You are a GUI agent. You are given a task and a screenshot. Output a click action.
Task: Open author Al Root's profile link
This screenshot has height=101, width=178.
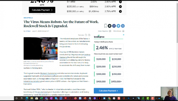coord(28,31)
